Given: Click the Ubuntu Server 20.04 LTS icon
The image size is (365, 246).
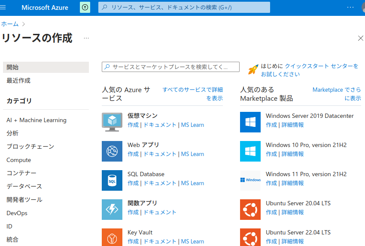Looking at the screenshot, I should coord(250,210).
